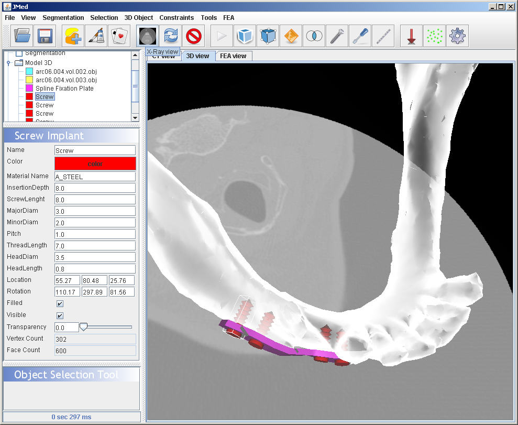Click the floppy disk save icon
Screen dimensions: 518x425
[45, 36]
